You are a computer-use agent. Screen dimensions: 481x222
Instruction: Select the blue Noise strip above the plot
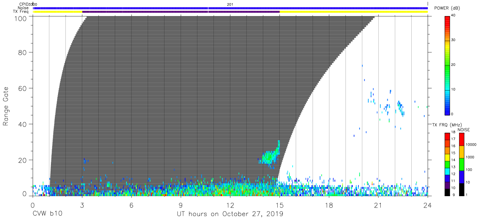230,8
